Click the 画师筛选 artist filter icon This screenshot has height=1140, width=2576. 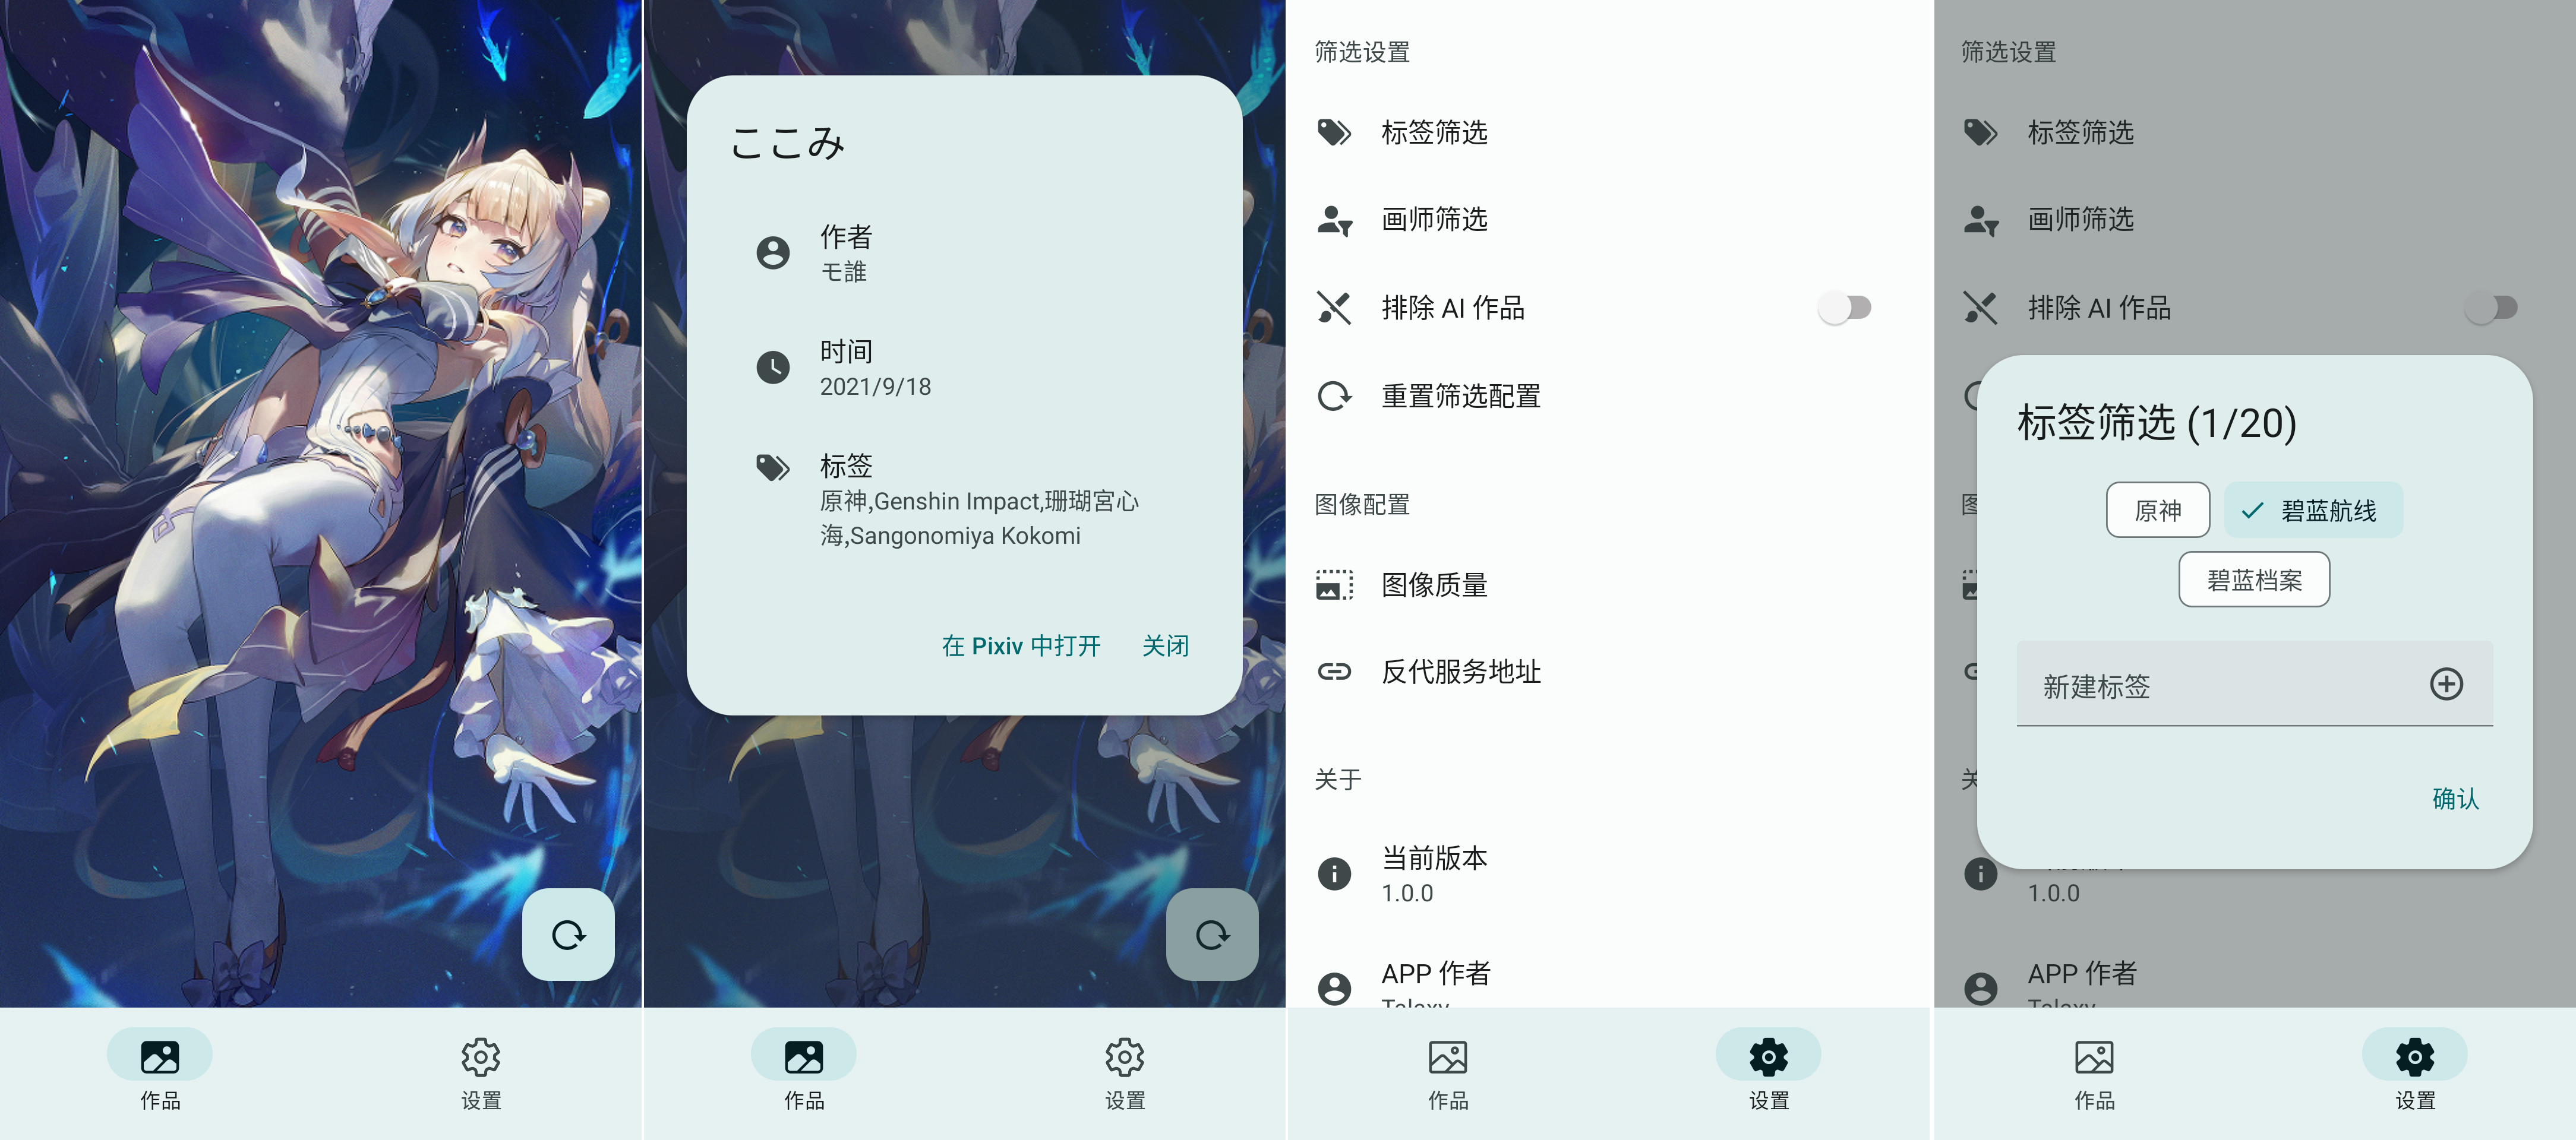[1334, 220]
